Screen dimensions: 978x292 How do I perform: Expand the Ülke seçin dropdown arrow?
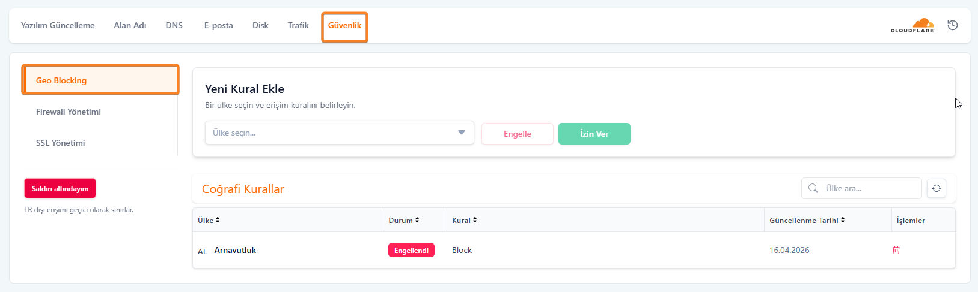(x=461, y=133)
